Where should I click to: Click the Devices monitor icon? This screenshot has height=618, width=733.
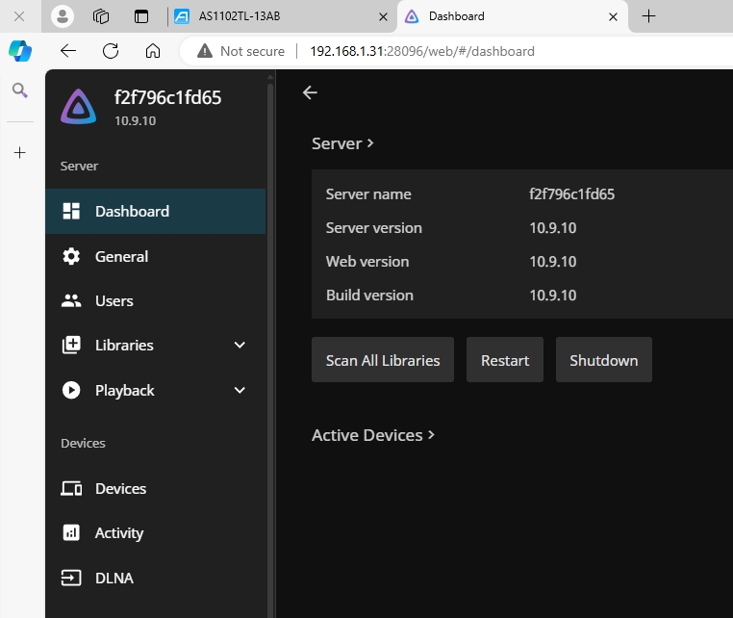point(71,489)
